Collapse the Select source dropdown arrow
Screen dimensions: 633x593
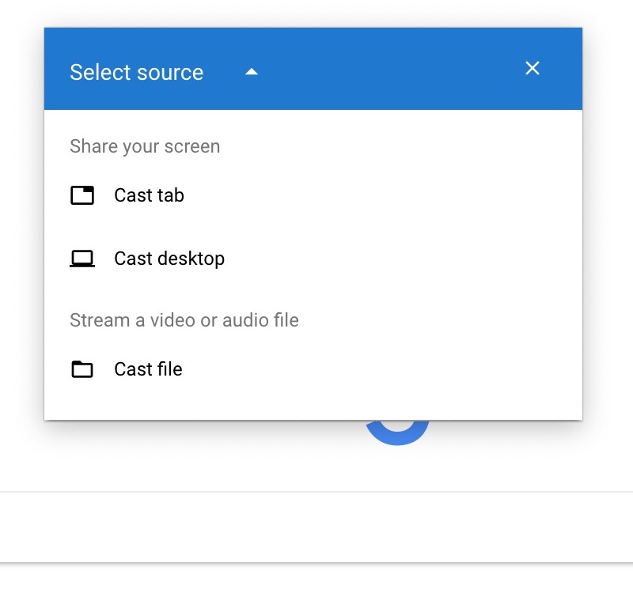[x=252, y=72]
